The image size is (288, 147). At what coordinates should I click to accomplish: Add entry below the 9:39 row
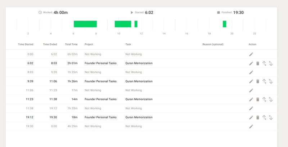tap(271, 81)
